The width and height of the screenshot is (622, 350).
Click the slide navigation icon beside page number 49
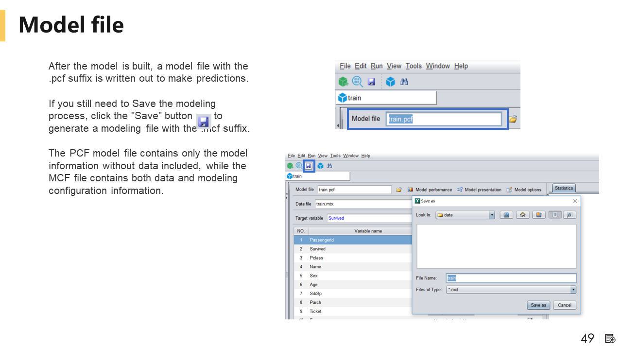[610, 338]
